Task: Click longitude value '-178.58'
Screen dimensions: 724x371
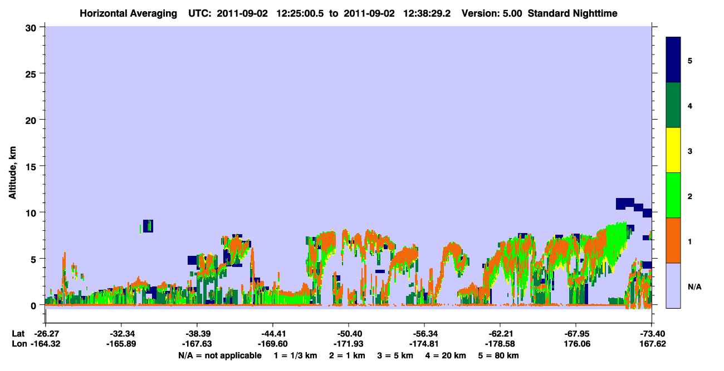Action: 500,344
